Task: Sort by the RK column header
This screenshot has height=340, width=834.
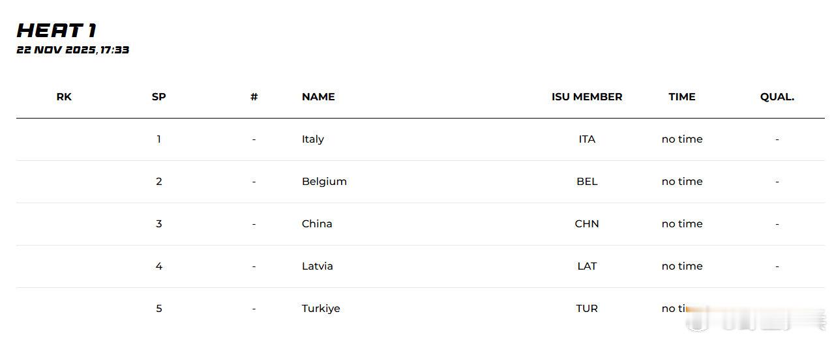Action: 64,97
